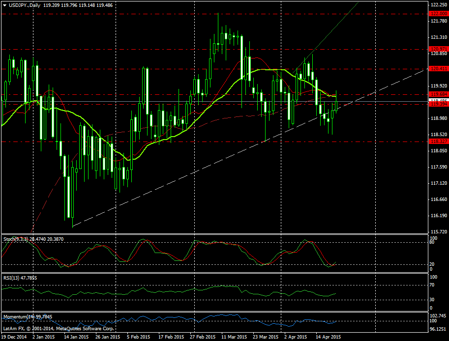
Task: Select the 119.394 red price level label
Action: [438, 104]
